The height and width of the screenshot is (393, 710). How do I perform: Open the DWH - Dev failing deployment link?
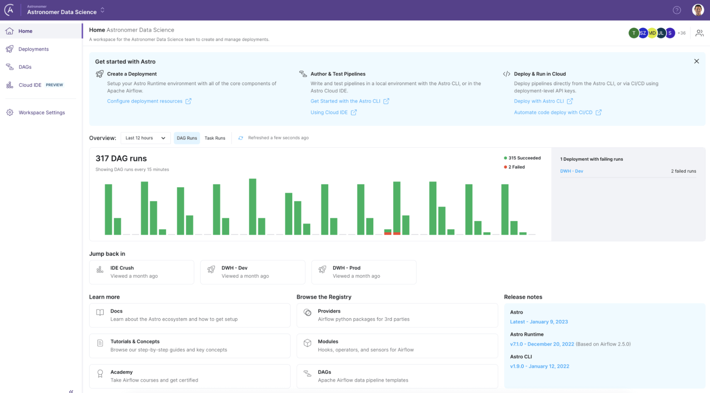coord(571,171)
